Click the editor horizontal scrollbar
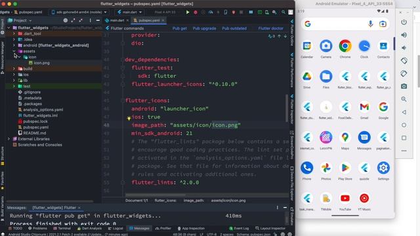 coord(156,195)
